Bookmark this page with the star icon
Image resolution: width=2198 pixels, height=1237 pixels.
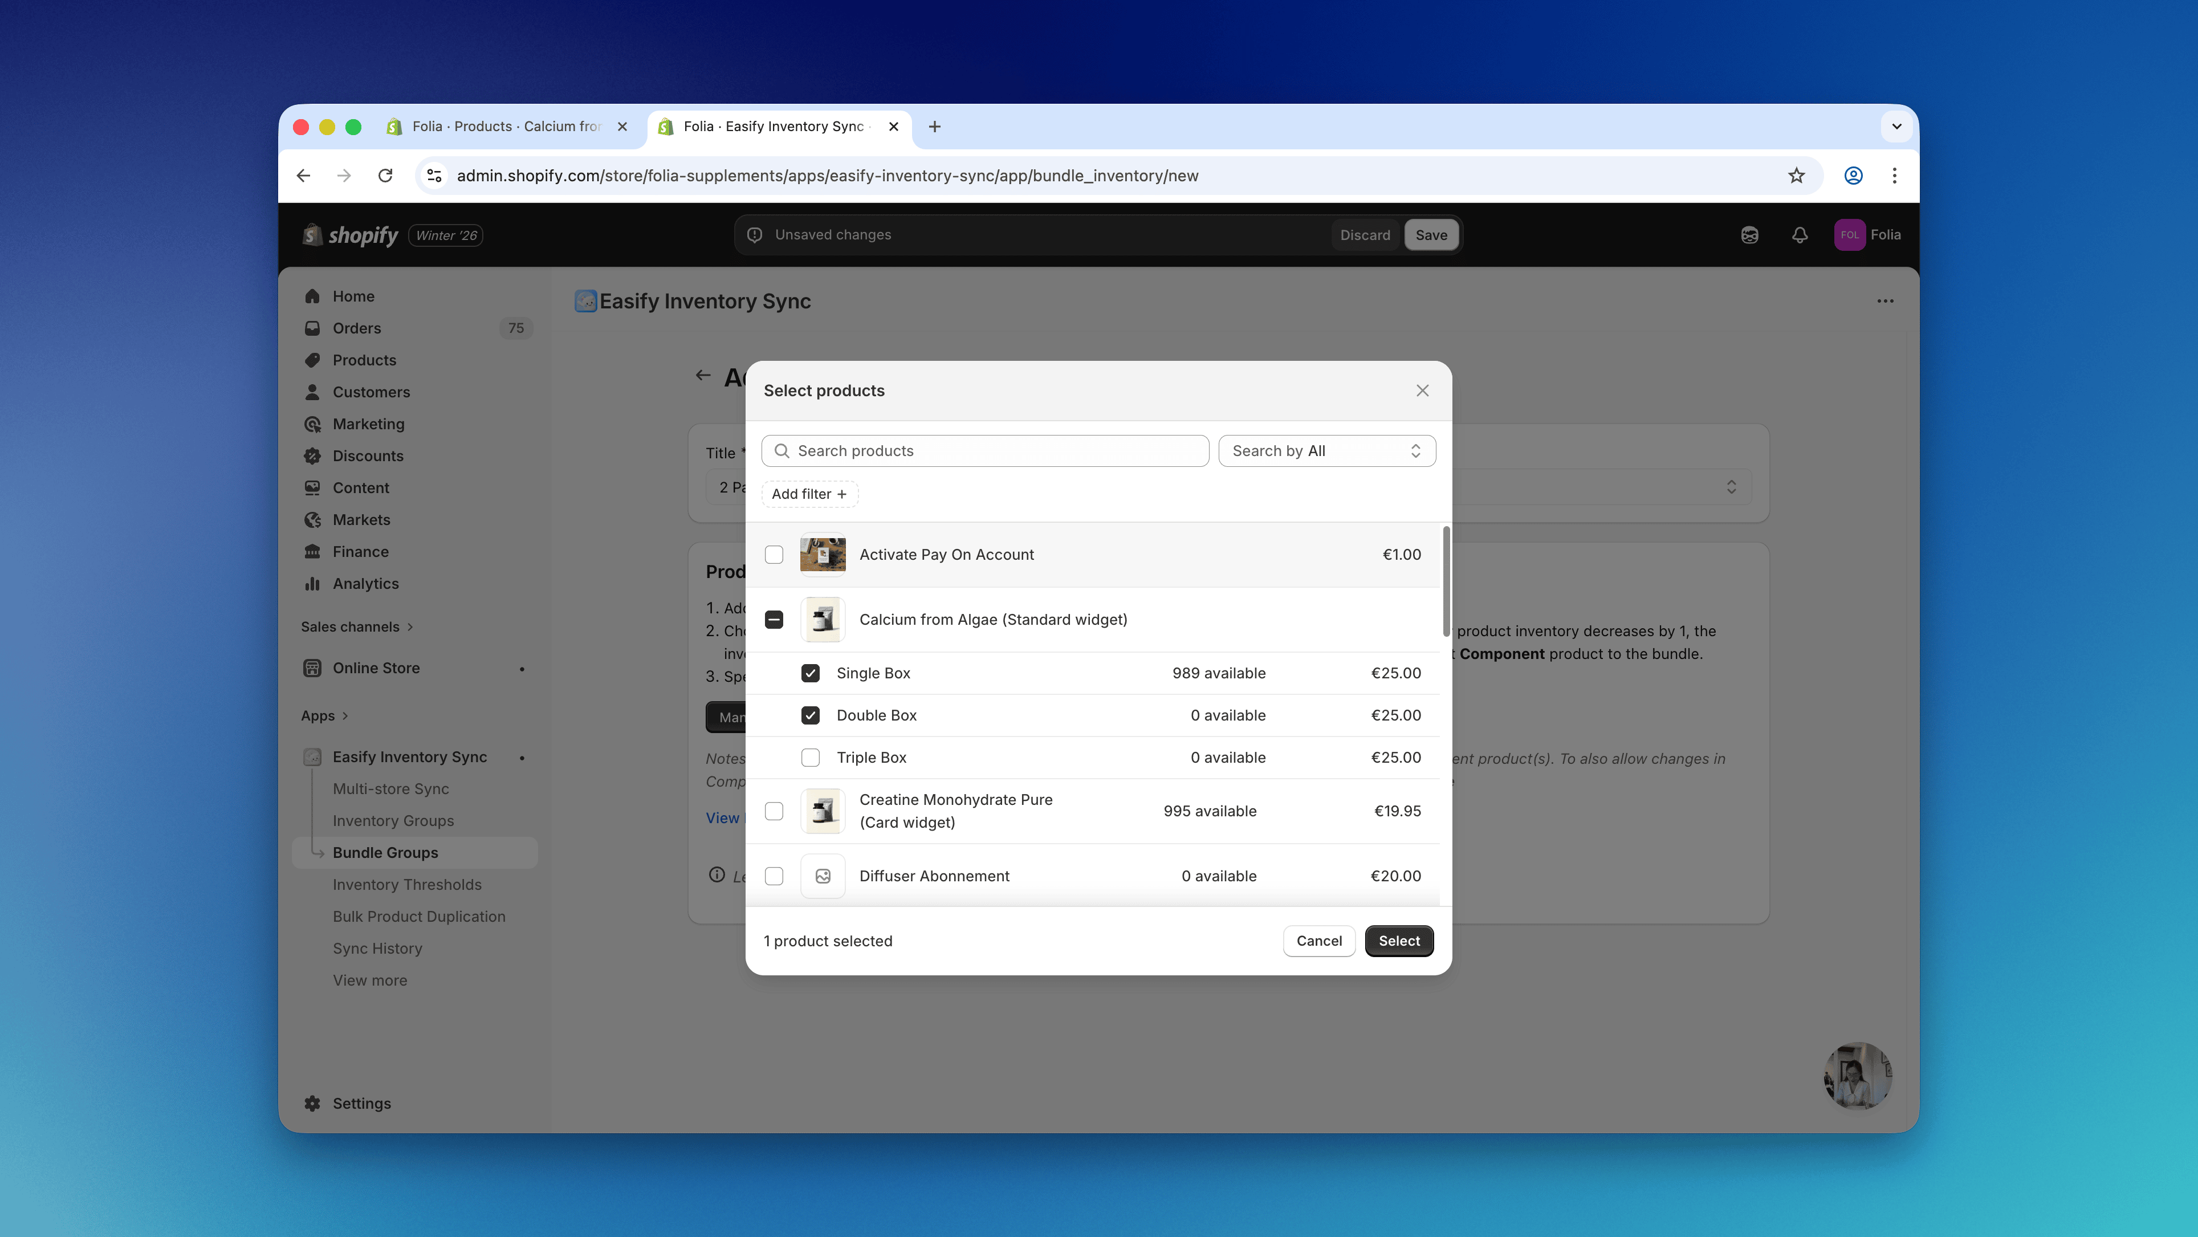point(1796,176)
